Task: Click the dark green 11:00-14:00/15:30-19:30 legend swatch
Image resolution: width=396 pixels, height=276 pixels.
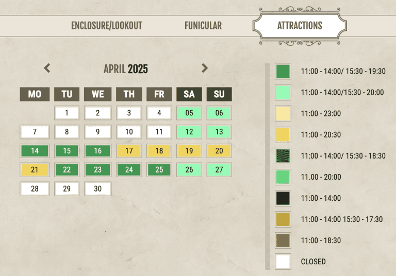Action: point(283,71)
